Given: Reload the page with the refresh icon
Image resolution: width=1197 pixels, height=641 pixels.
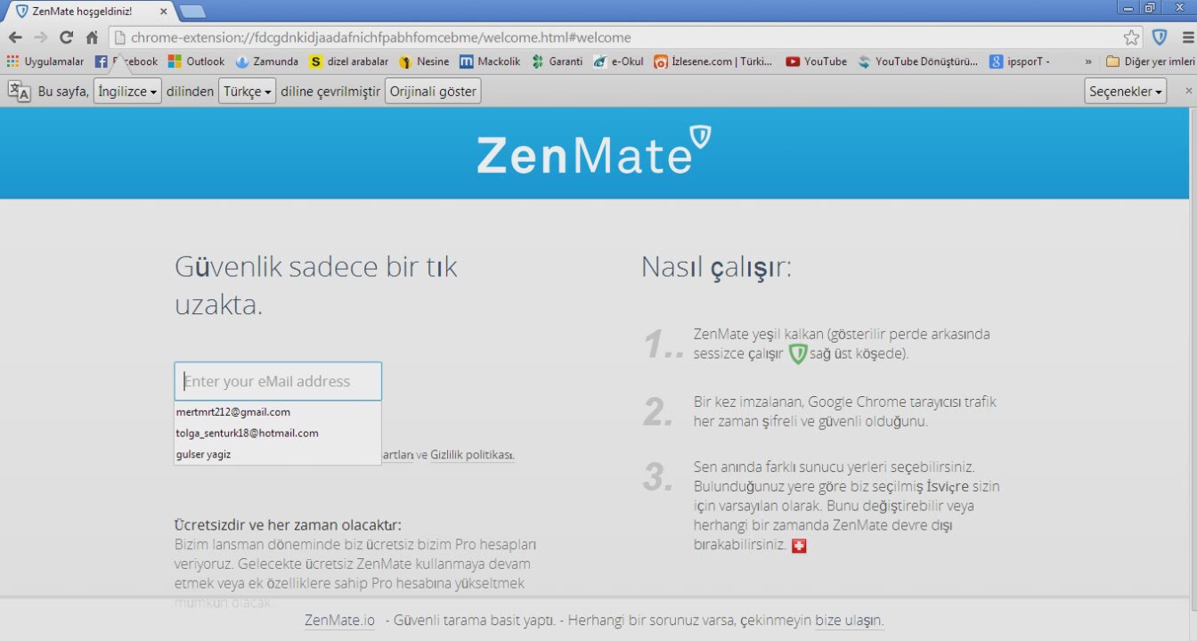Looking at the screenshot, I should click(66, 37).
